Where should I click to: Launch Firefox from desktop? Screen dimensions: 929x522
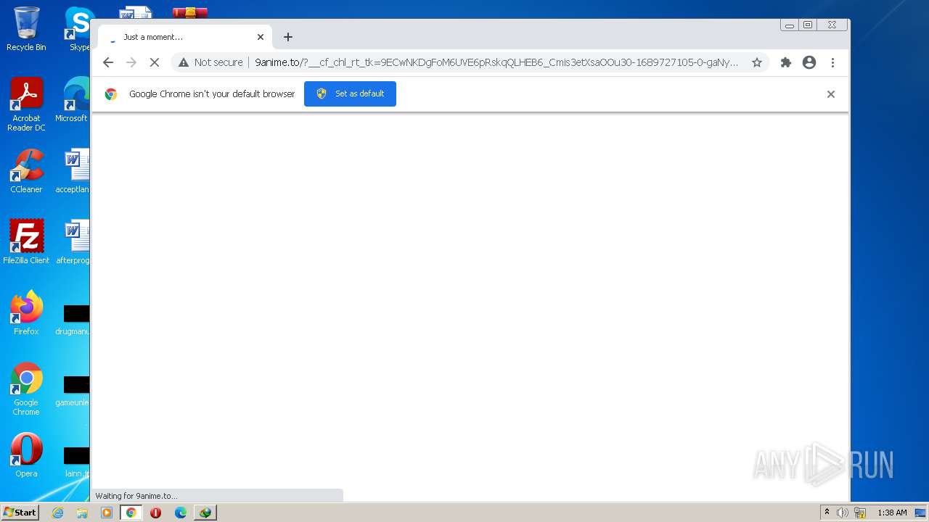(26, 313)
